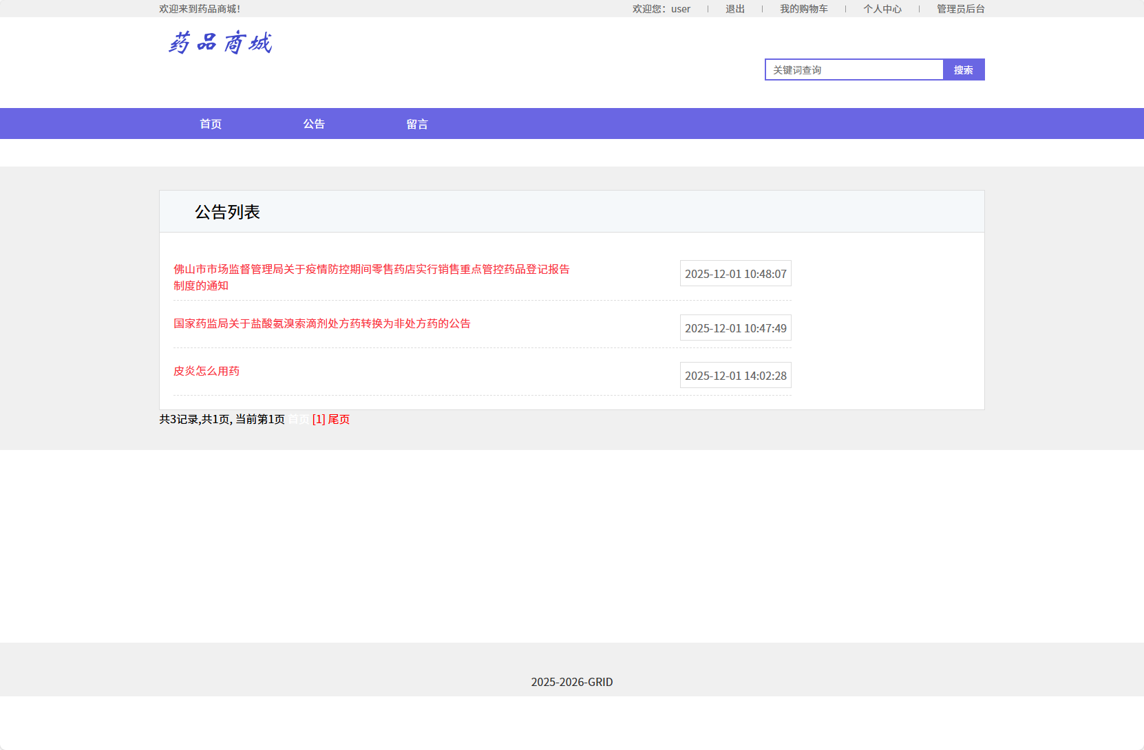Image resolution: width=1144 pixels, height=750 pixels.
Task: Click 退出 to log out
Action: point(734,8)
